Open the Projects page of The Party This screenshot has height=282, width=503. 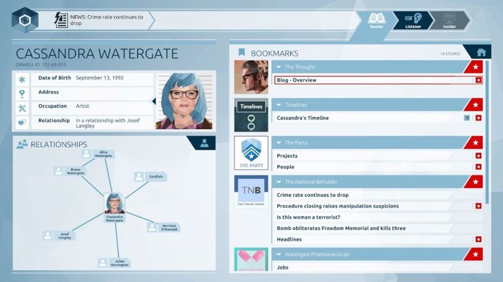click(x=379, y=155)
